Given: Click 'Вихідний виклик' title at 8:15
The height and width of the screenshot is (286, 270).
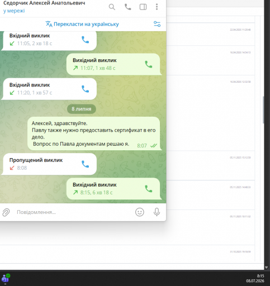Looking at the screenshot, I should (x=94, y=185).
